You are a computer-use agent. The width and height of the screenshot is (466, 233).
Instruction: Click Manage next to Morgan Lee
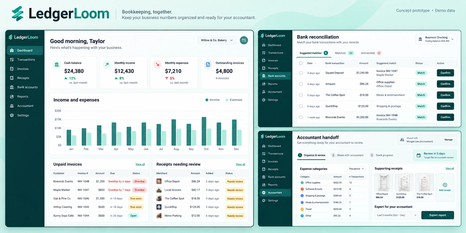pyautogui.click(x=448, y=140)
